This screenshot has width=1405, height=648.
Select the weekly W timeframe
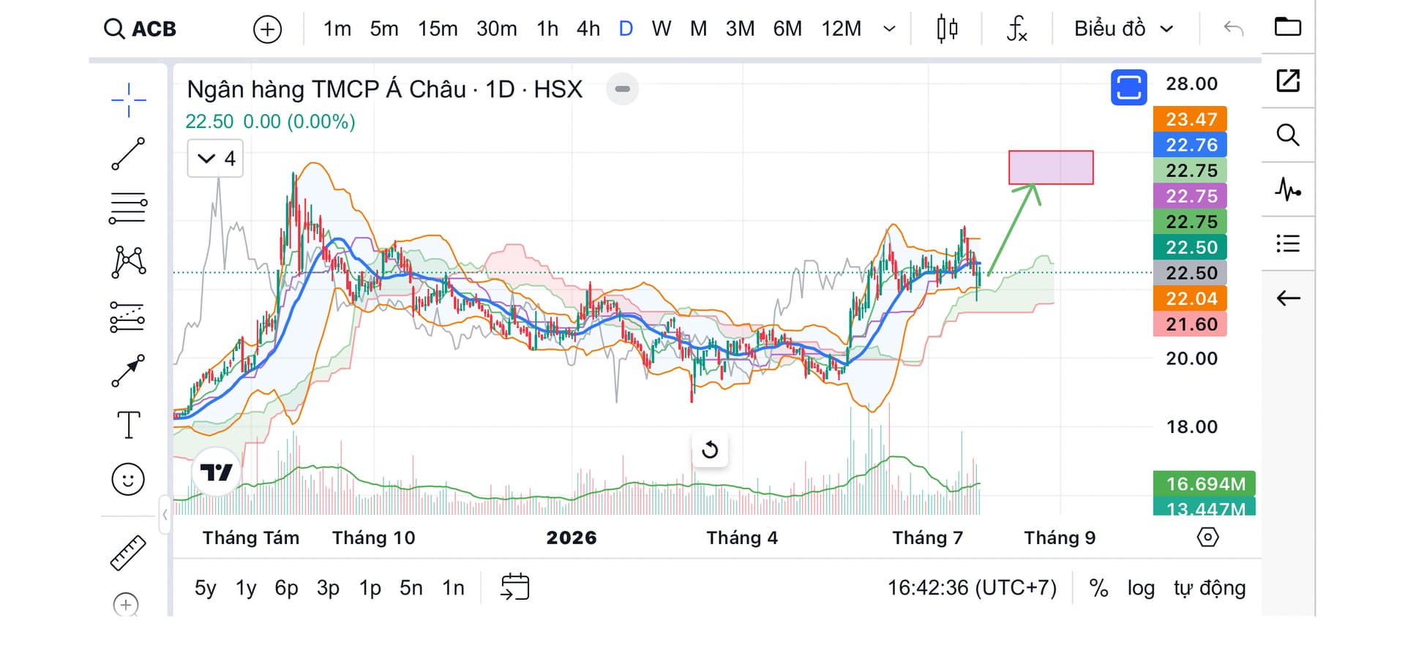pos(662,29)
